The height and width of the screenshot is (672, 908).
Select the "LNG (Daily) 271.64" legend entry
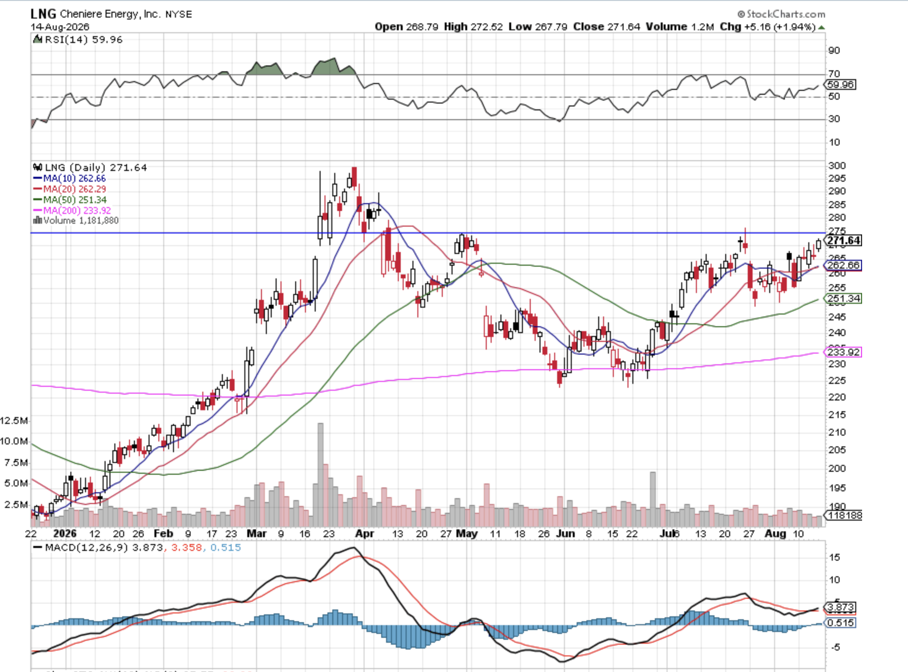click(95, 168)
